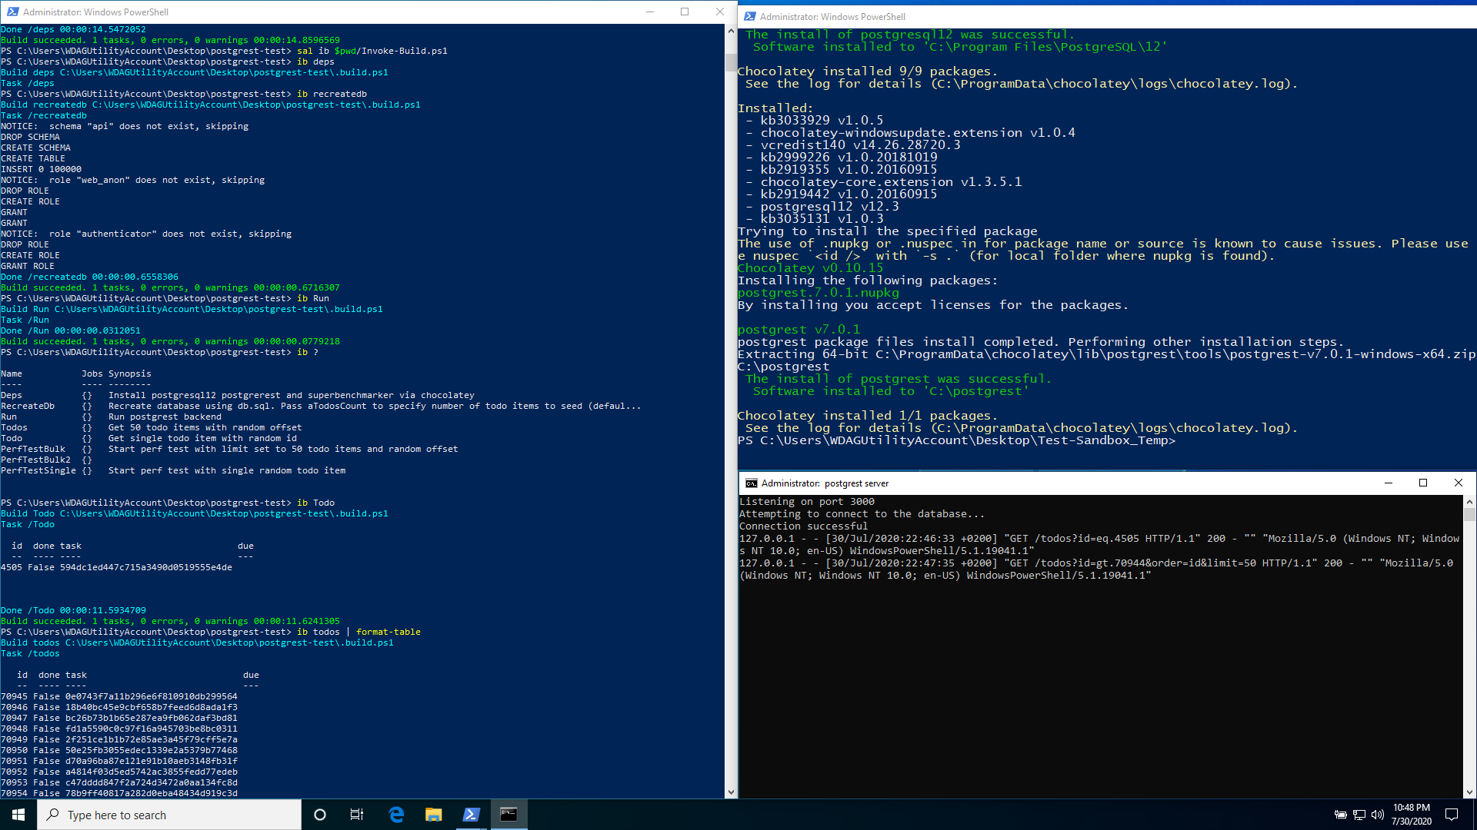
Task: Close the postgrest server window
Action: tap(1459, 483)
